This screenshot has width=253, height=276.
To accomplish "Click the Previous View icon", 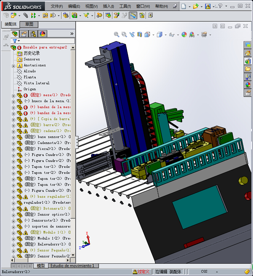I will click(x=132, y=34).
